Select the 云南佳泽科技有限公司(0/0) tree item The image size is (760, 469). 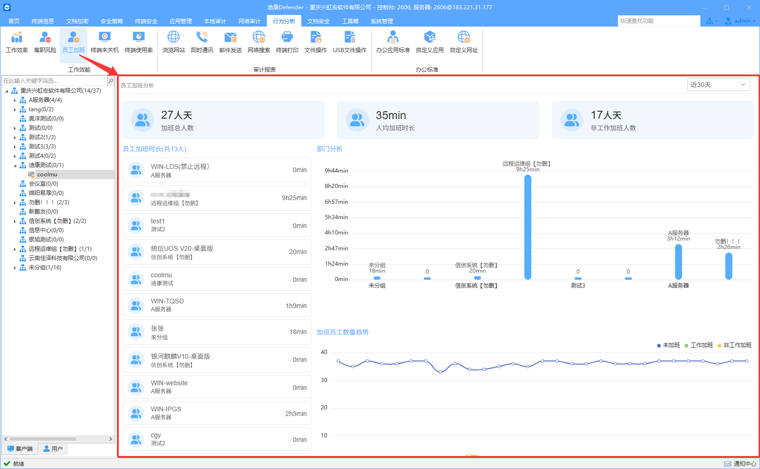click(x=63, y=258)
